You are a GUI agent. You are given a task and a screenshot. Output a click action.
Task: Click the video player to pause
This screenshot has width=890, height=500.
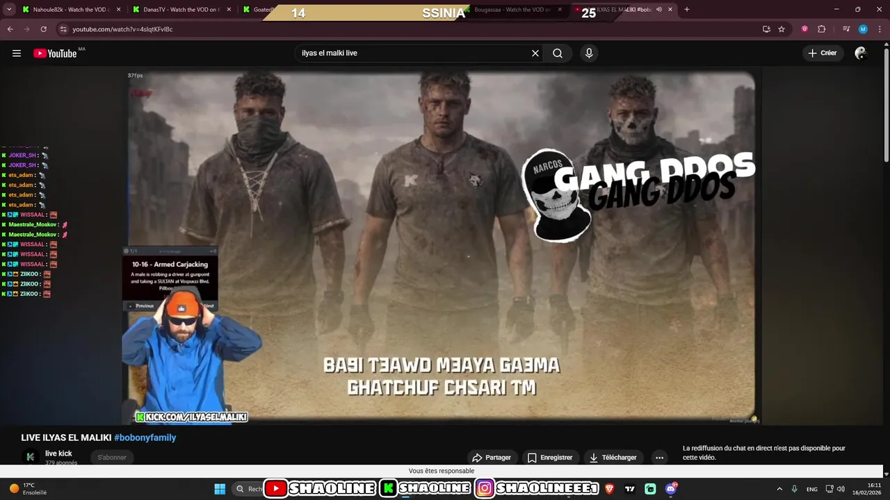tap(442, 247)
